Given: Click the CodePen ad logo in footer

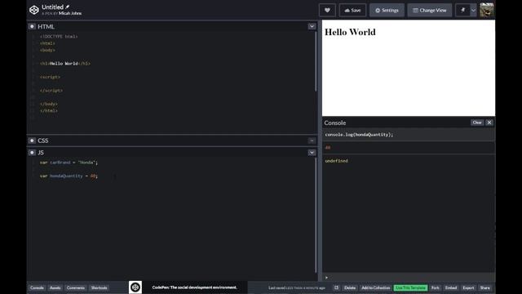Looking at the screenshot, I should tap(135, 287).
